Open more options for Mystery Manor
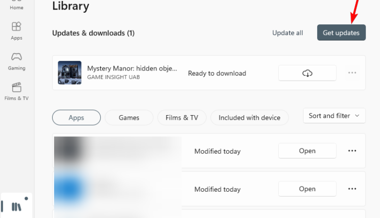The image size is (380, 218). (x=352, y=72)
